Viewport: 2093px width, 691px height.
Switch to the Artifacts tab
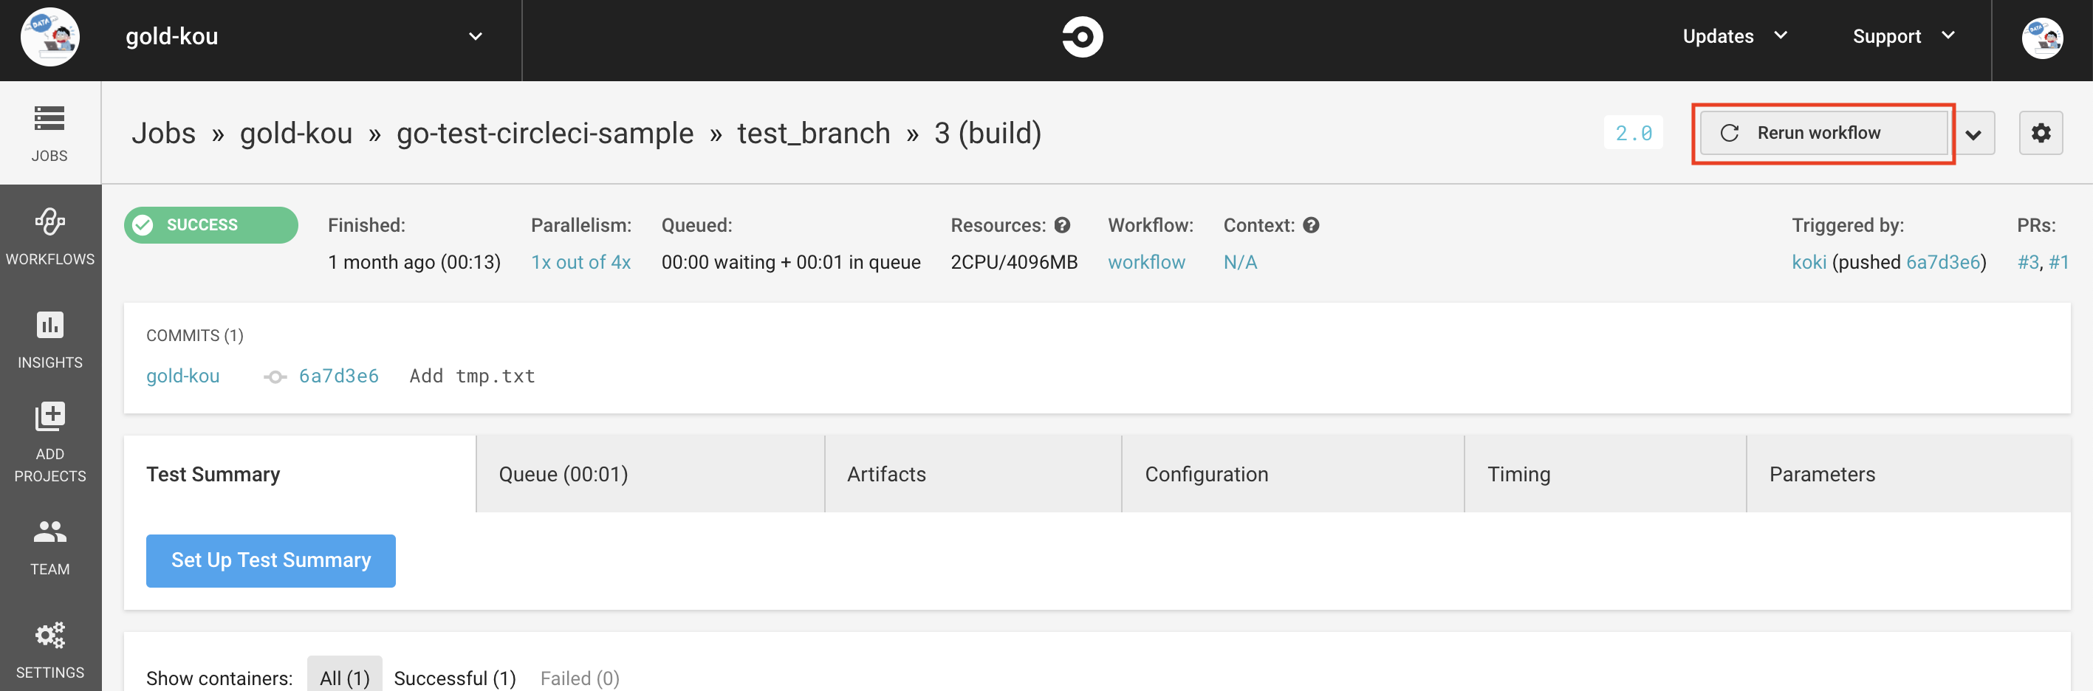[x=886, y=473]
